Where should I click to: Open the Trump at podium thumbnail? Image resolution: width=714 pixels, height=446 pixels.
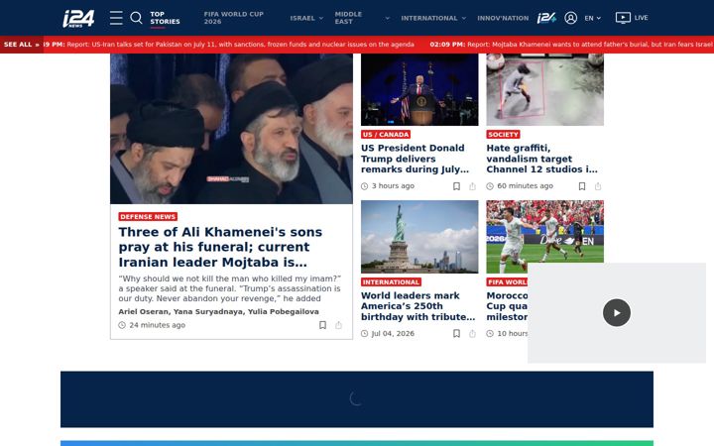tap(419, 89)
